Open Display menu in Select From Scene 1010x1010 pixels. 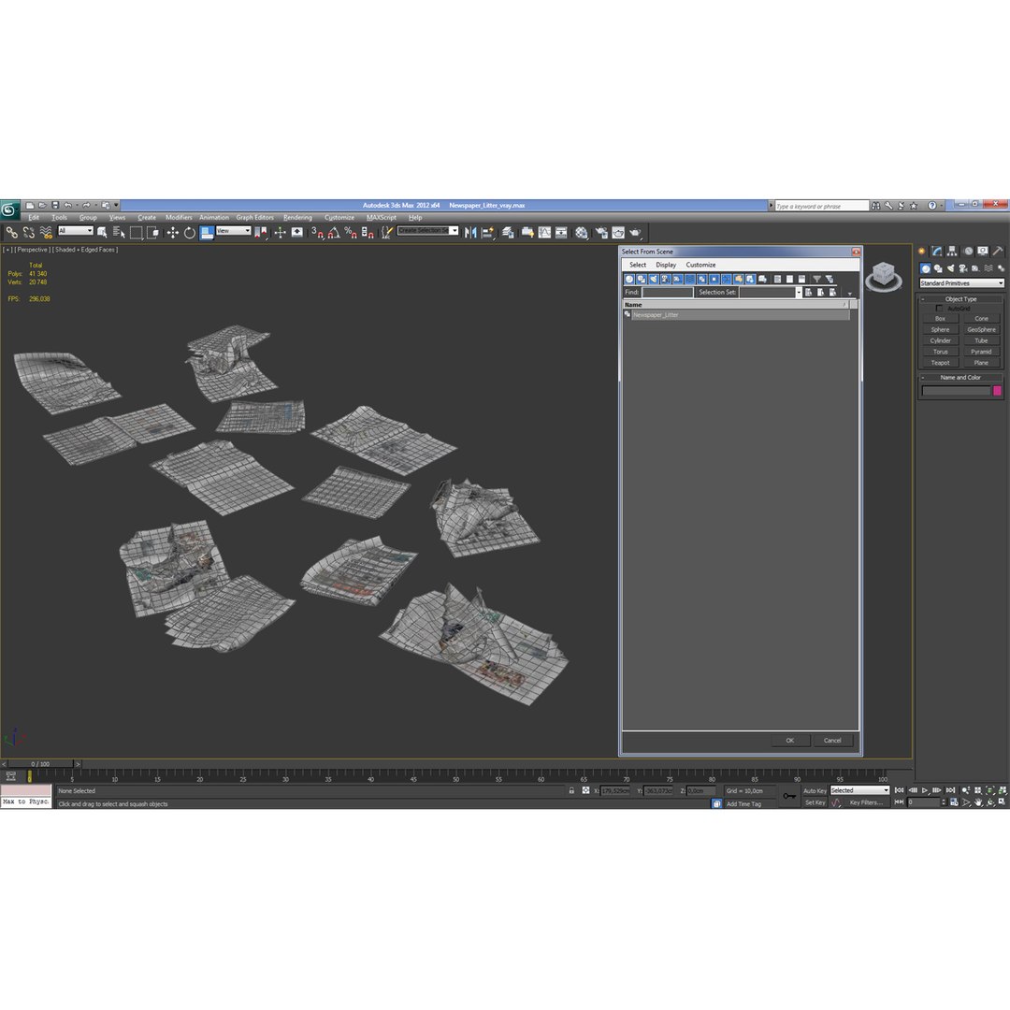tap(666, 265)
